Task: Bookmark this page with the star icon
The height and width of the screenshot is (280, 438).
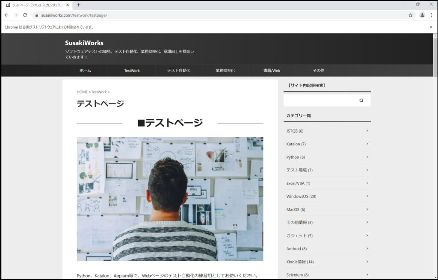Action: (x=410, y=15)
